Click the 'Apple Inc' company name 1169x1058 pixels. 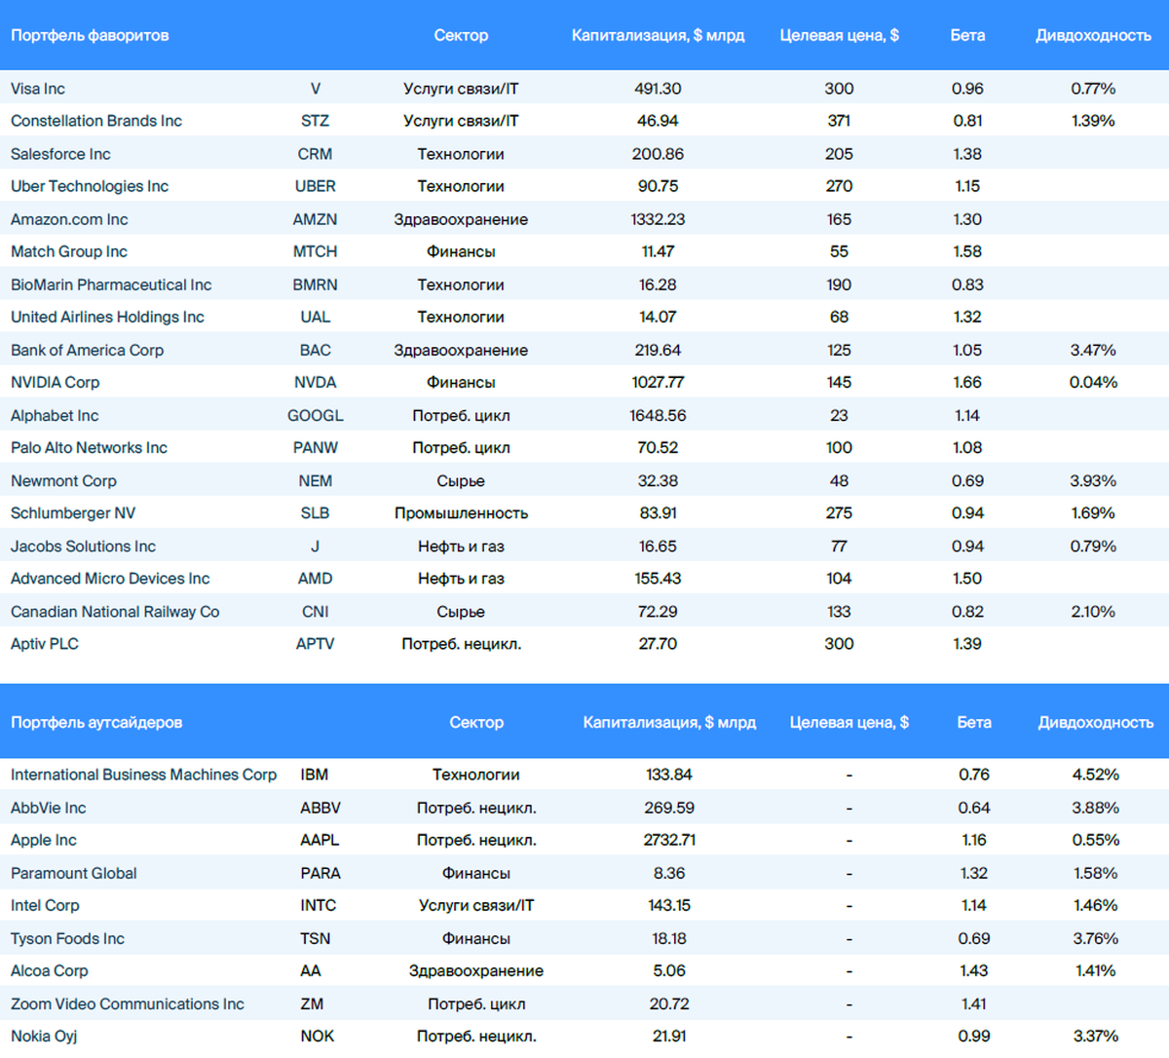click(x=44, y=840)
